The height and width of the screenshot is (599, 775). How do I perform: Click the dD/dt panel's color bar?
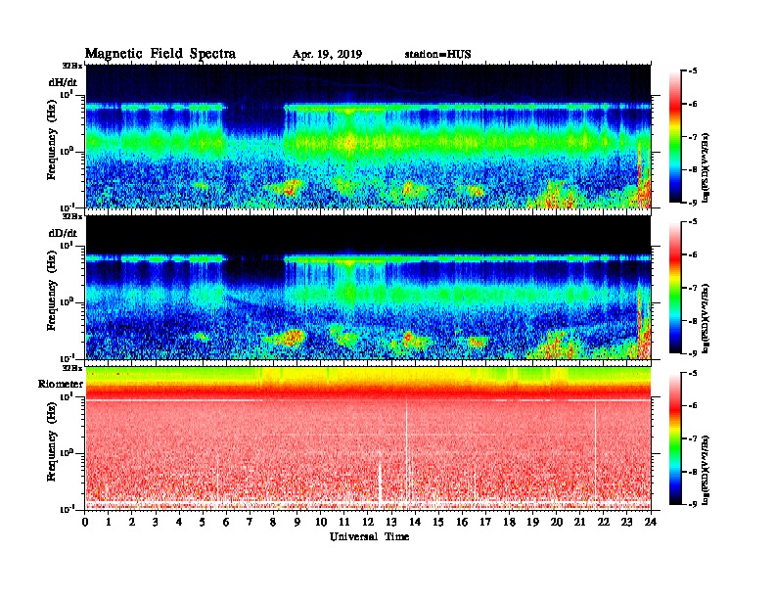click(x=675, y=288)
